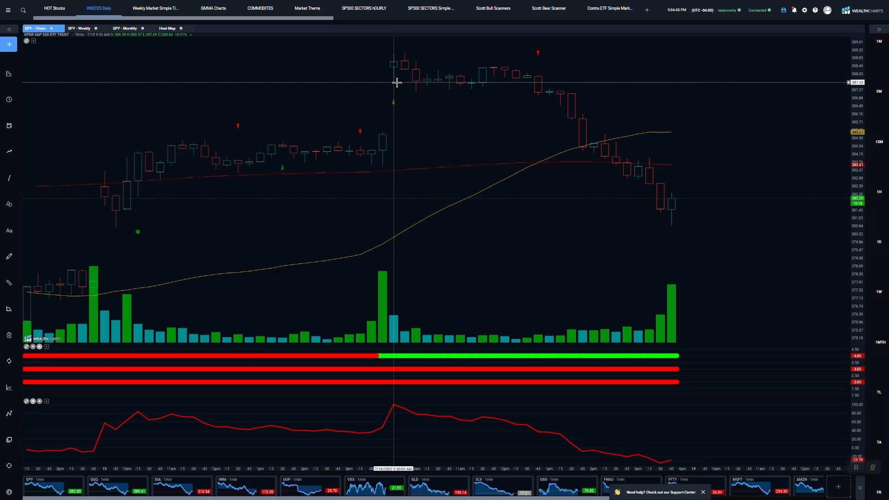Move the bars indicator pane up
Image resolution: width=889 pixels, height=500 pixels.
point(39,347)
